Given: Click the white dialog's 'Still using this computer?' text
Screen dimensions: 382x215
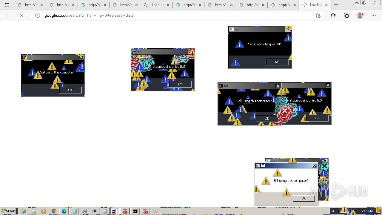Looking at the screenshot, I should (x=291, y=181).
